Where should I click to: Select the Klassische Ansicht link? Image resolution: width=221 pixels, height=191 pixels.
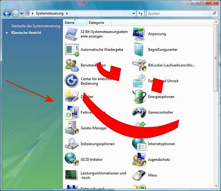[26, 33]
